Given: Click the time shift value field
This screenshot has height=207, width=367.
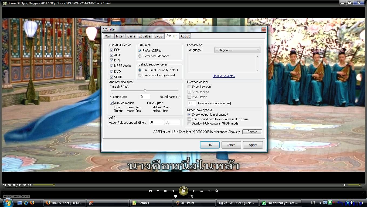Looking at the screenshot, I should coord(145,97).
